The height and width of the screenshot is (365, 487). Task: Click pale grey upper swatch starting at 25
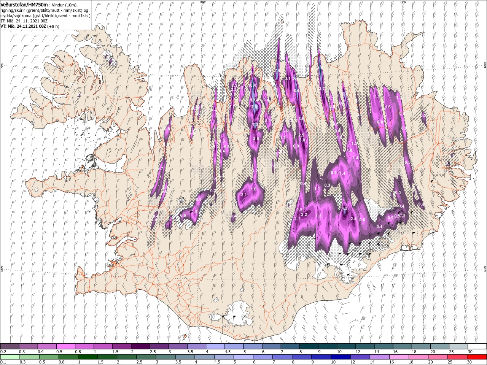[458, 346]
